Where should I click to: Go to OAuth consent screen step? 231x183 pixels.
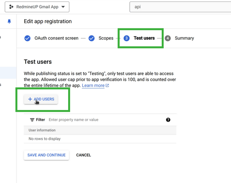click(x=56, y=38)
